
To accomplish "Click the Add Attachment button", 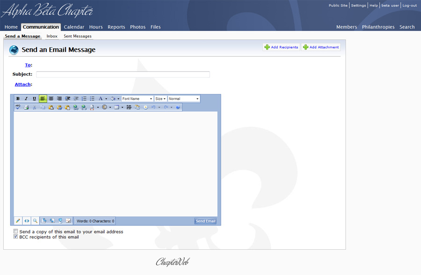I will (321, 47).
